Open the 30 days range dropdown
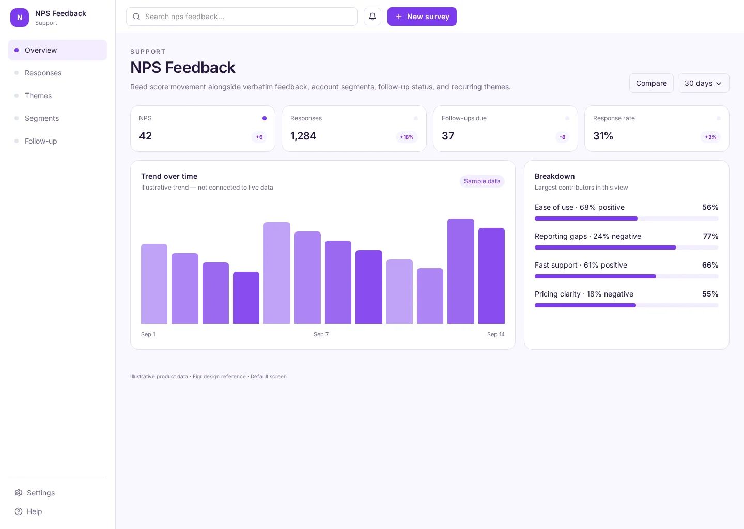744x529 pixels. [x=703, y=83]
